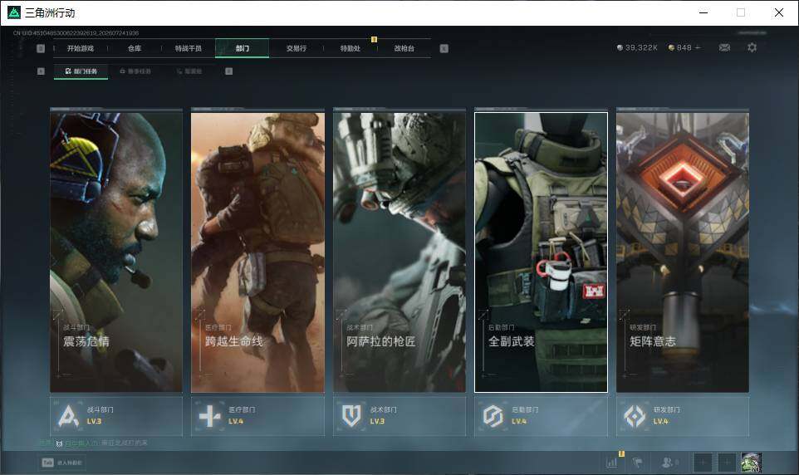Click the expand arrow icon on 全副武装 card
This screenshot has height=475, width=799.
483,315
